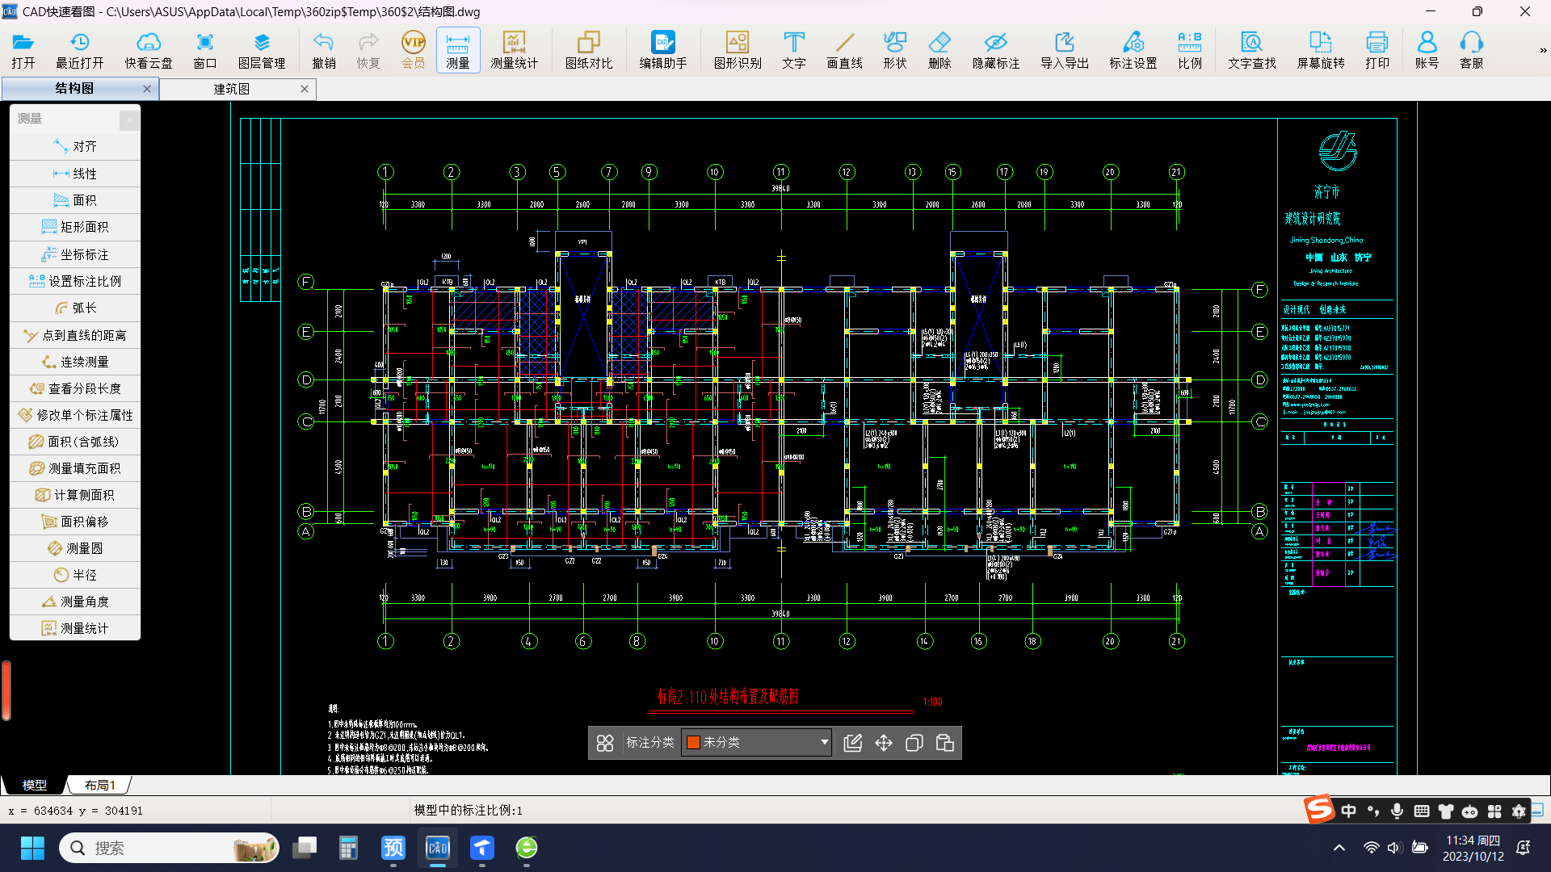Choose 矩形面积 rectangle area

(75, 227)
